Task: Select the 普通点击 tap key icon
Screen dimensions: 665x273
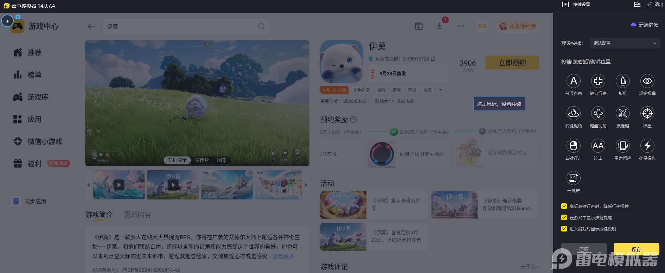Action: click(574, 81)
